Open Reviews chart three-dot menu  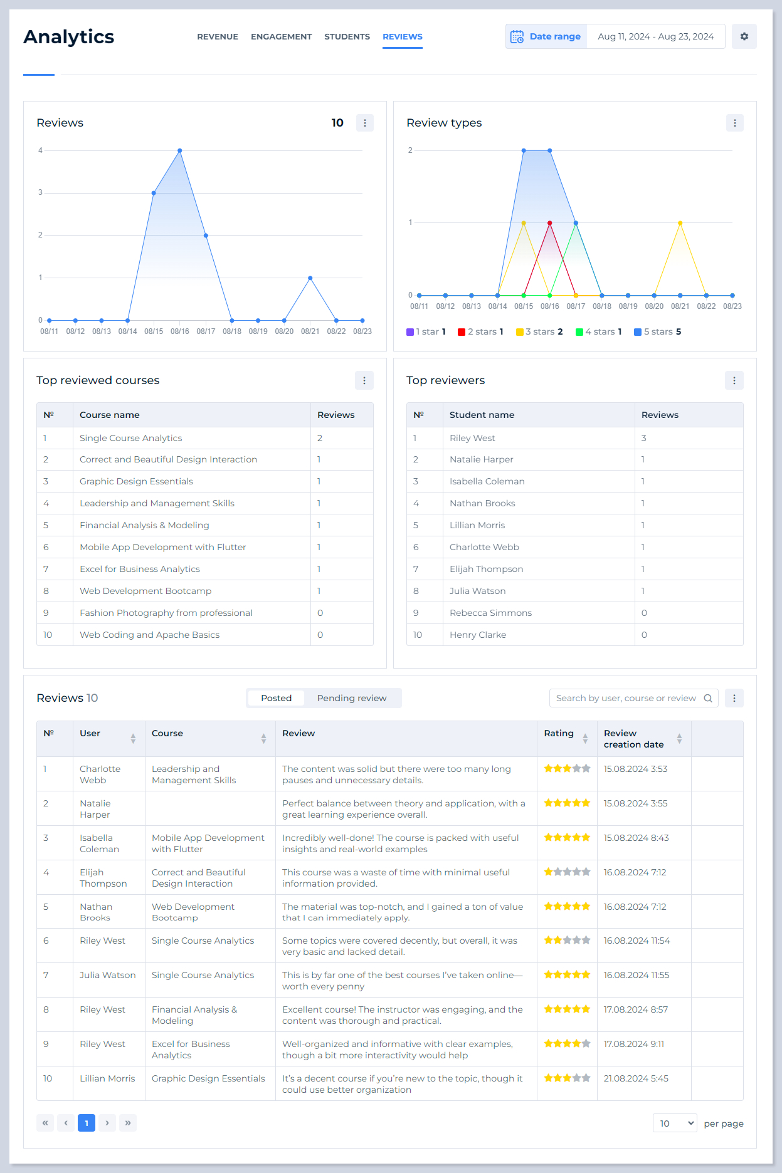(364, 123)
